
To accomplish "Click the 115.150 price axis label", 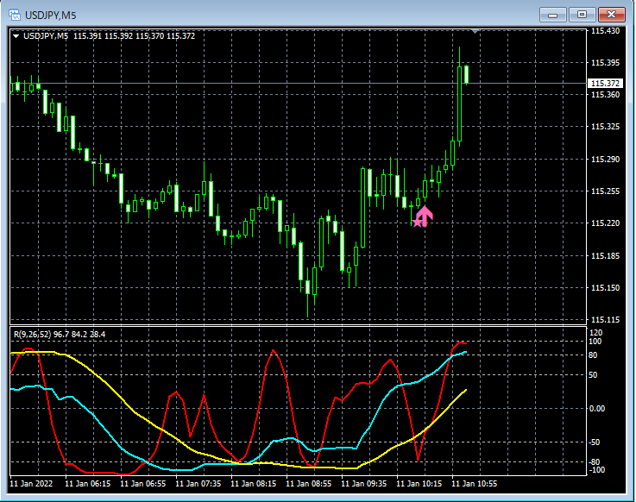I will pyautogui.click(x=605, y=288).
